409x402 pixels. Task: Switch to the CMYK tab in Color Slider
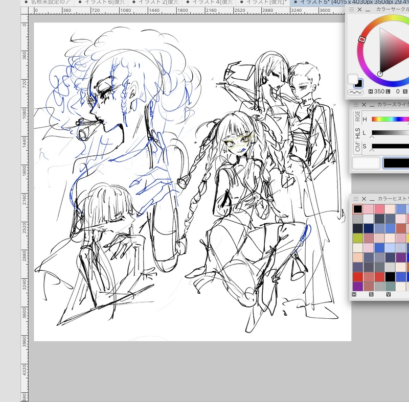coord(357,147)
